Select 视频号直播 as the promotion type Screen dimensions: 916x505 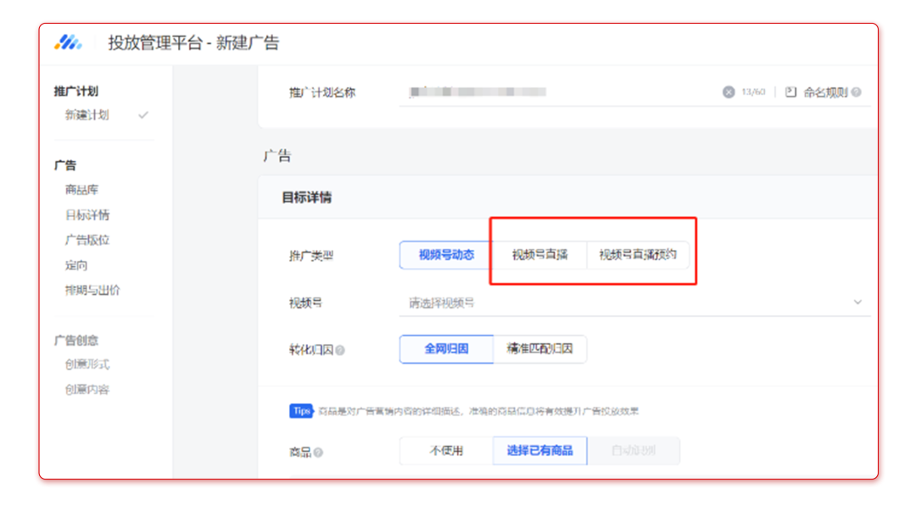click(x=539, y=255)
